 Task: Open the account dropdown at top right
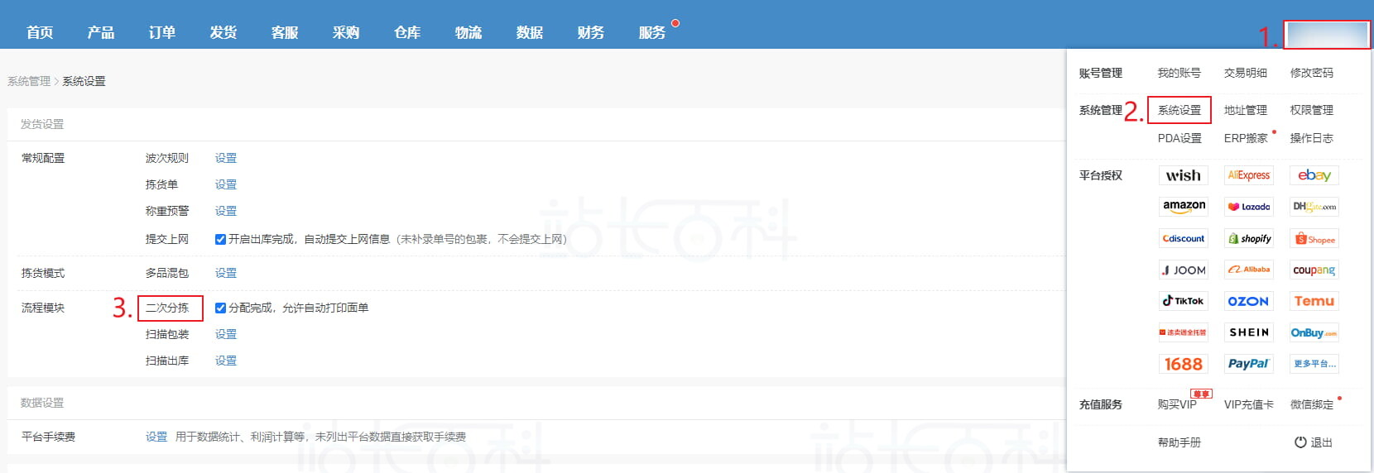[1327, 35]
